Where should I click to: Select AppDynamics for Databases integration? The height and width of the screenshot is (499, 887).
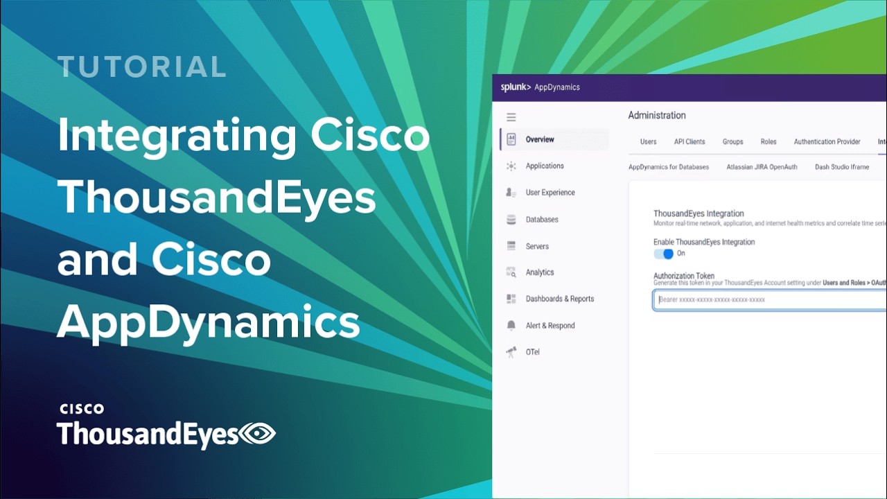click(x=669, y=167)
